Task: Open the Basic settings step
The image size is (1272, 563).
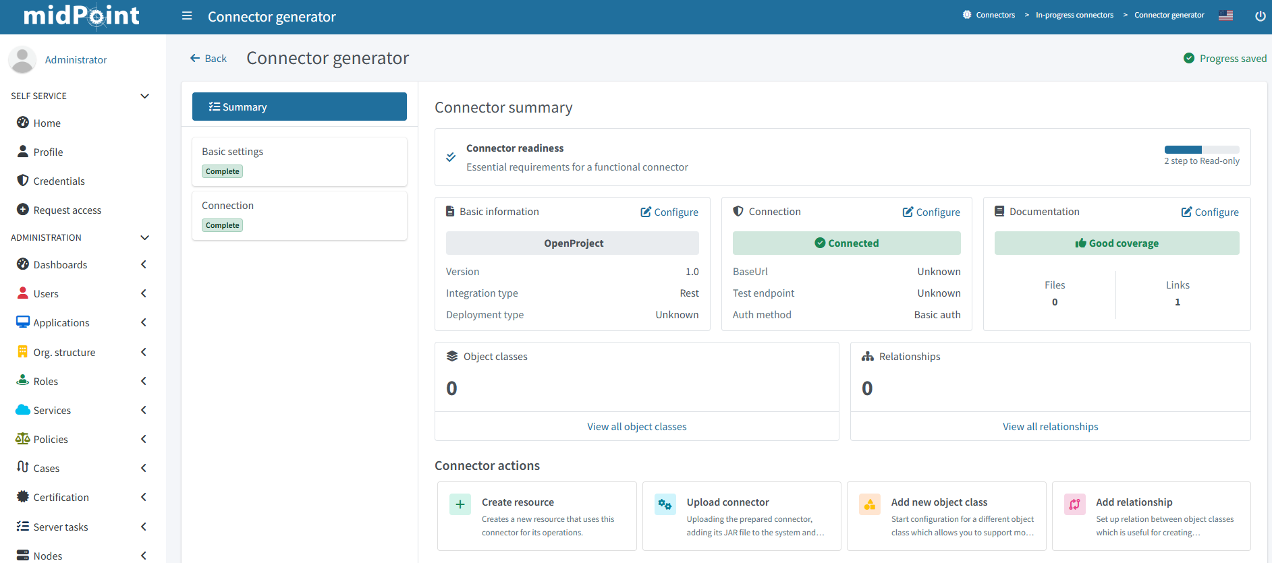Action: click(x=300, y=162)
